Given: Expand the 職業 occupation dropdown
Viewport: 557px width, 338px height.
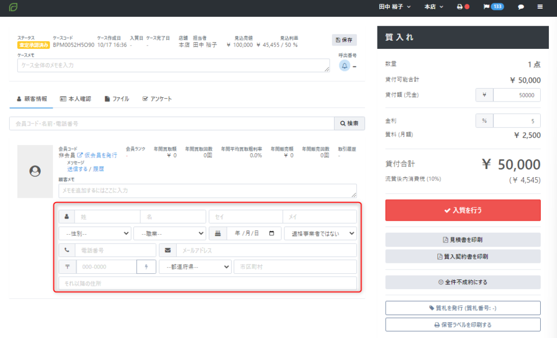Looking at the screenshot, I should 170,233.
